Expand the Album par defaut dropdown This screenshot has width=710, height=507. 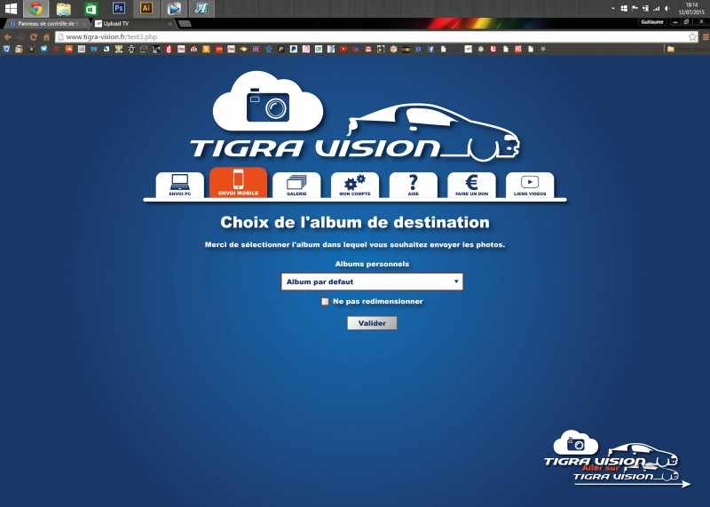372,282
